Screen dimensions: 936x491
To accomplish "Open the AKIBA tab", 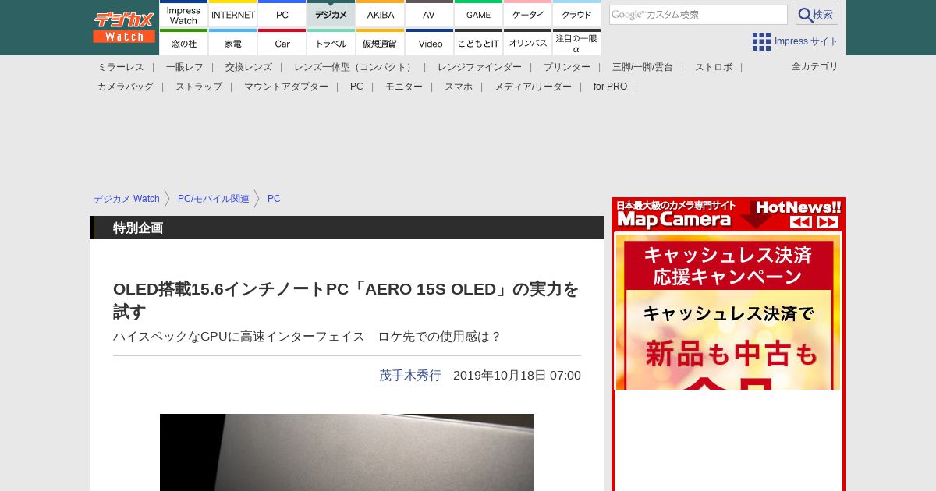I will point(381,14).
